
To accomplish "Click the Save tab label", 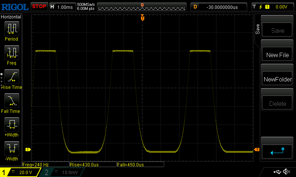I will 258,29.
